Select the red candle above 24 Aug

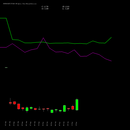pyautogui.click(x=19, y=106)
